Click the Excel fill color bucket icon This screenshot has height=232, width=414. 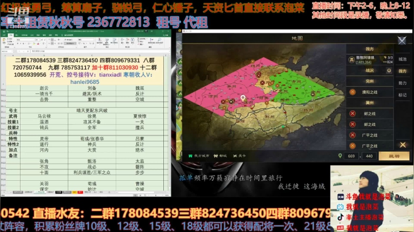(x=34, y=44)
